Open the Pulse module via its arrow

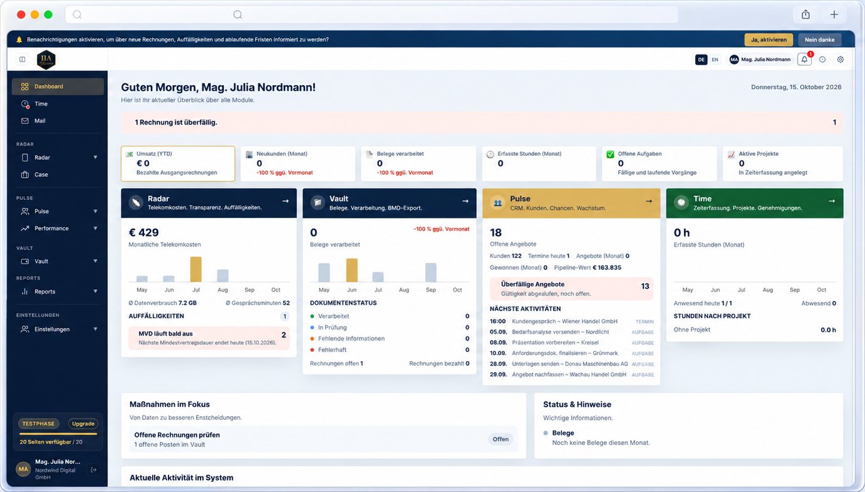[649, 201]
